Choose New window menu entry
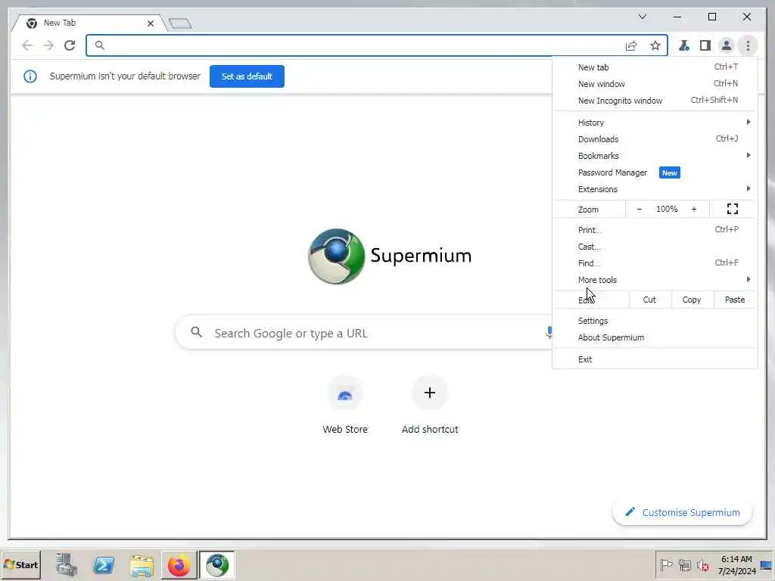The image size is (775, 581). click(655, 84)
